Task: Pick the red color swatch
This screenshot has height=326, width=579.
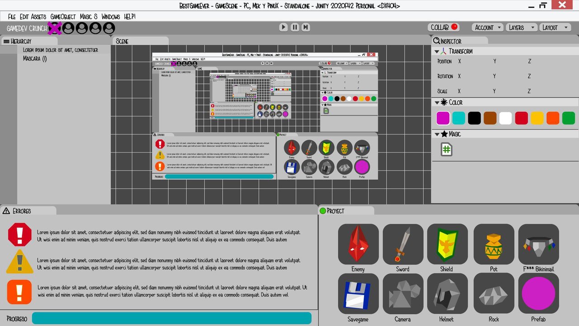Action: coord(522,118)
